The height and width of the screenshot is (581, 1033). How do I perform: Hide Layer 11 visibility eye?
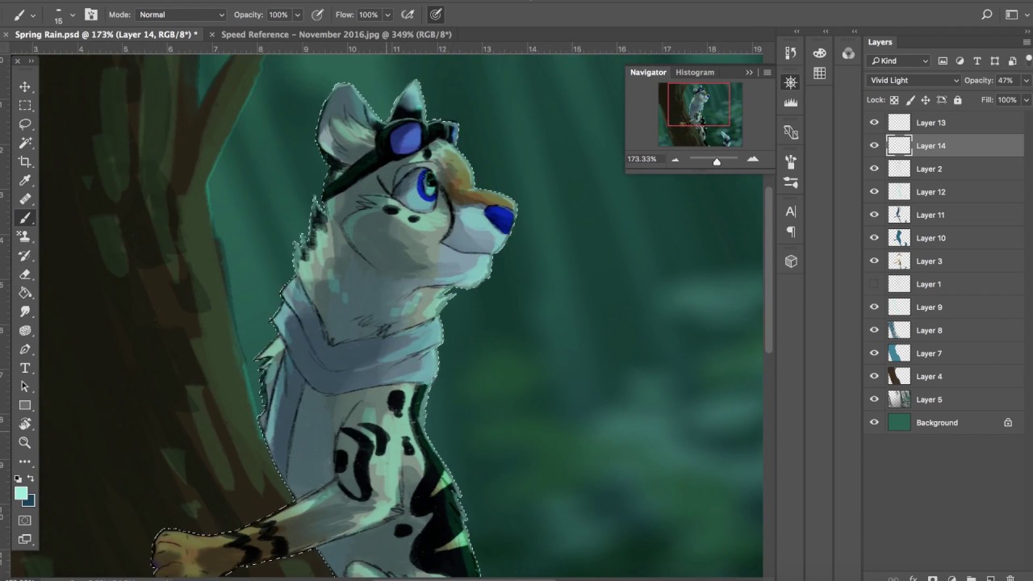[874, 215]
